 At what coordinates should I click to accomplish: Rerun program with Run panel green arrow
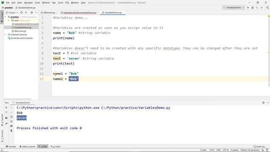point(6,108)
